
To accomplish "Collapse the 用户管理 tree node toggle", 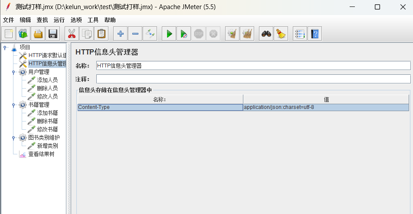I will click(13, 72).
